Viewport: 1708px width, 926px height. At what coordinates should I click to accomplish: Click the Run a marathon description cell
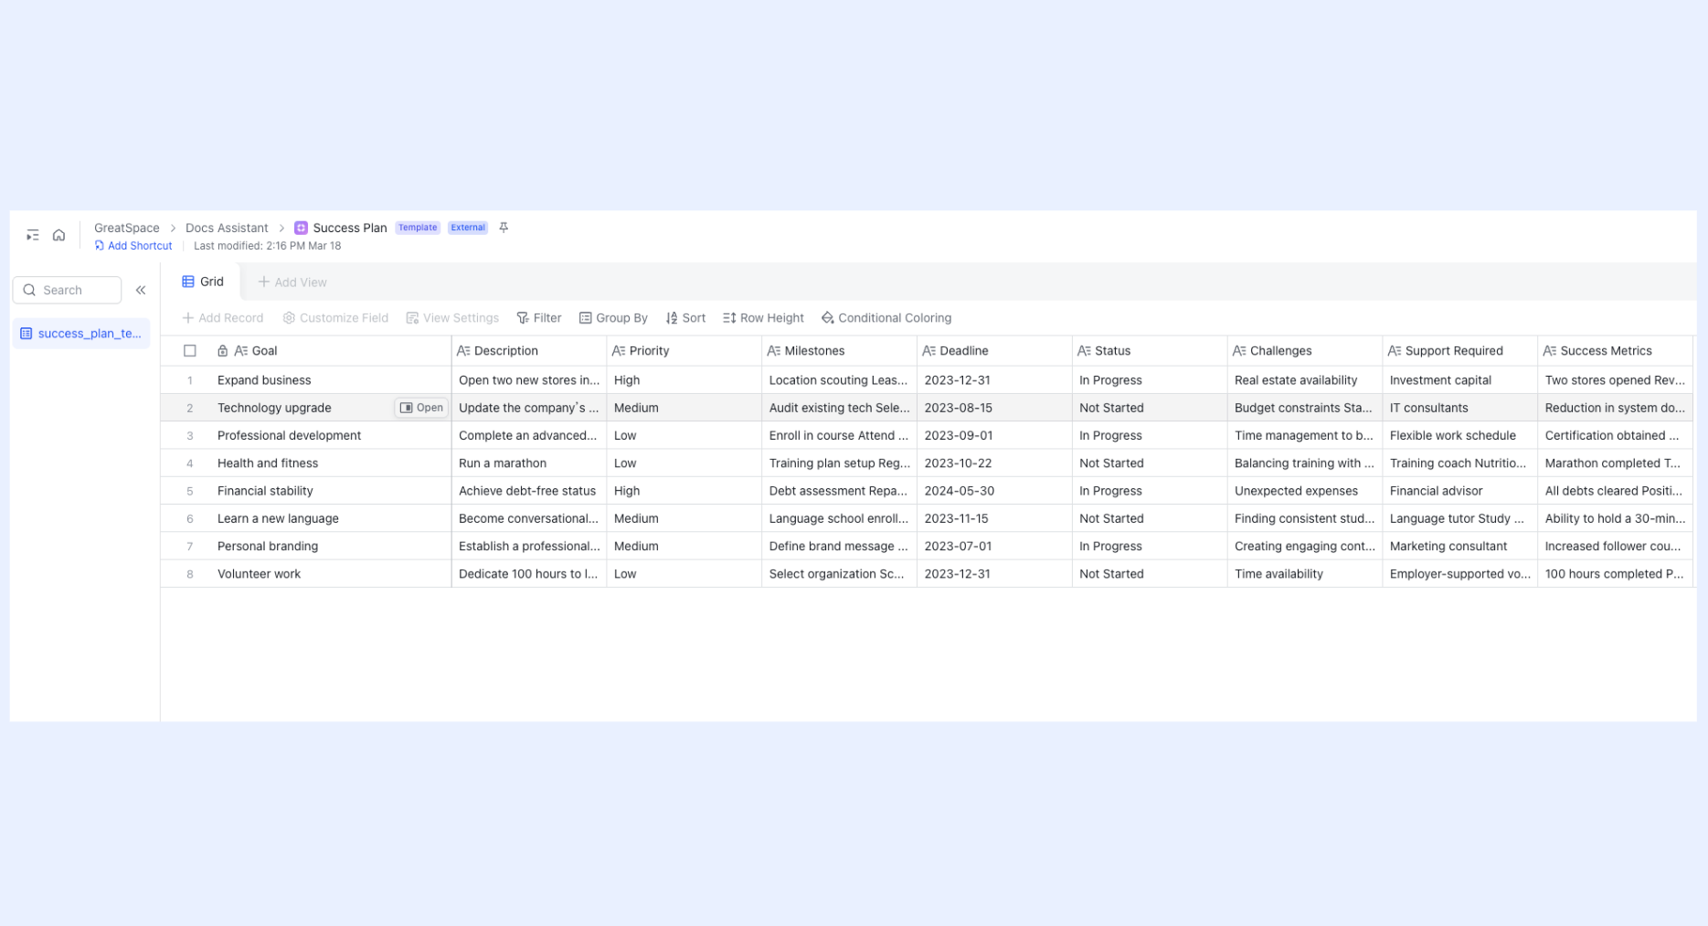(x=529, y=463)
